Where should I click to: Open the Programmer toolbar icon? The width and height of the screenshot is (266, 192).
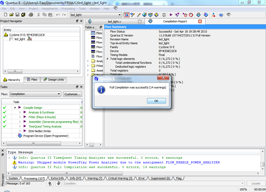206,15
